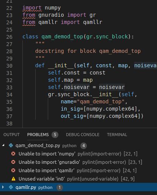Viewport: 157px width, 195px height.
Task: Click line number 38 in the gutter
Action: click(x=9, y=124)
